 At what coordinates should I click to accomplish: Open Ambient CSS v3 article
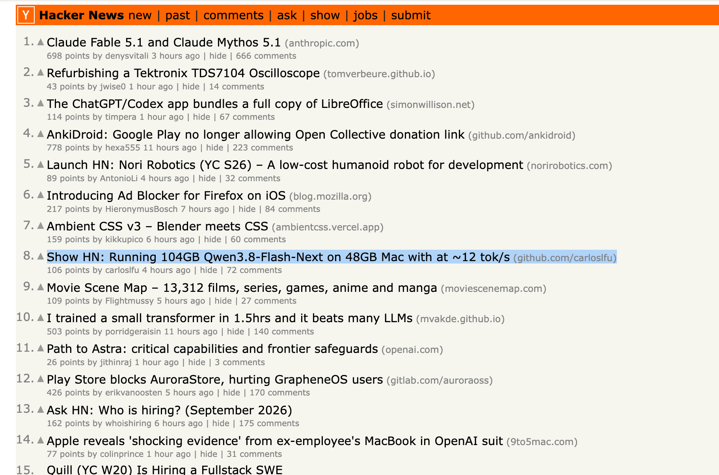point(157,226)
